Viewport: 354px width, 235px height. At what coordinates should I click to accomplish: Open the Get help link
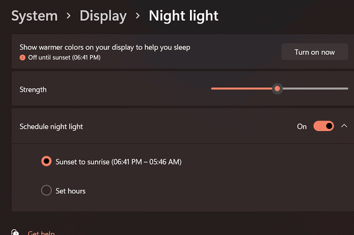[41, 233]
